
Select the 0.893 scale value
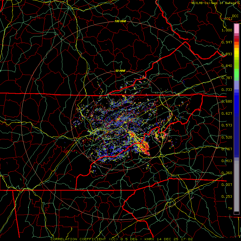pyautogui.click(x=227, y=54)
